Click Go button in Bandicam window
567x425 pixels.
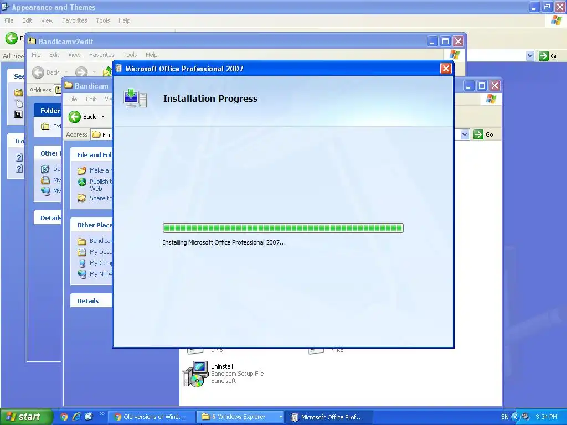coord(483,134)
